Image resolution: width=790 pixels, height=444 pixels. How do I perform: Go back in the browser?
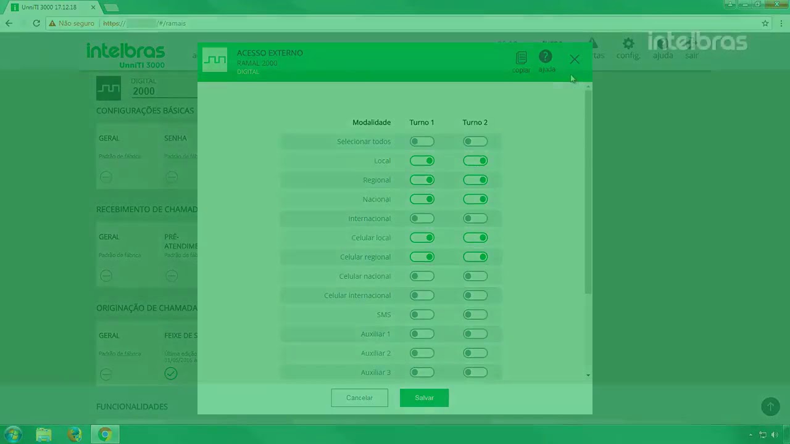coord(9,23)
